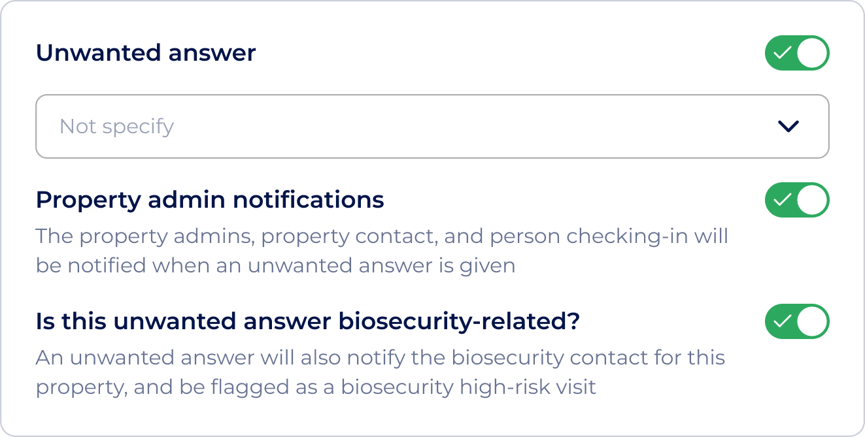Click the chevron icon on the Not specify dropdown

pos(787,126)
